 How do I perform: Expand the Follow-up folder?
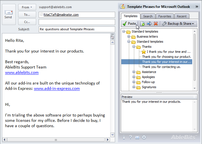(x=134, y=82)
